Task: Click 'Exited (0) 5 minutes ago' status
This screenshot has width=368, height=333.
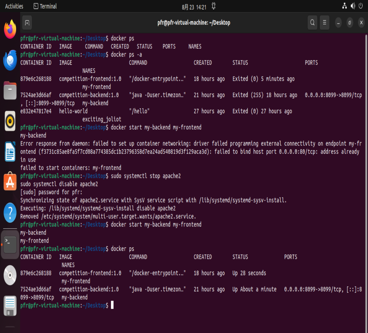Action: 263,79
